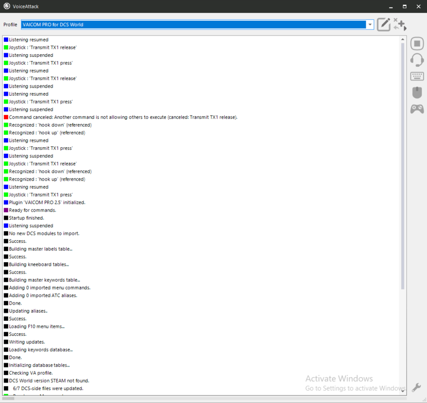Screen dimensions: 427x403
Task: Toggle mouse shortcuts with the mouse icon
Action: point(417,92)
